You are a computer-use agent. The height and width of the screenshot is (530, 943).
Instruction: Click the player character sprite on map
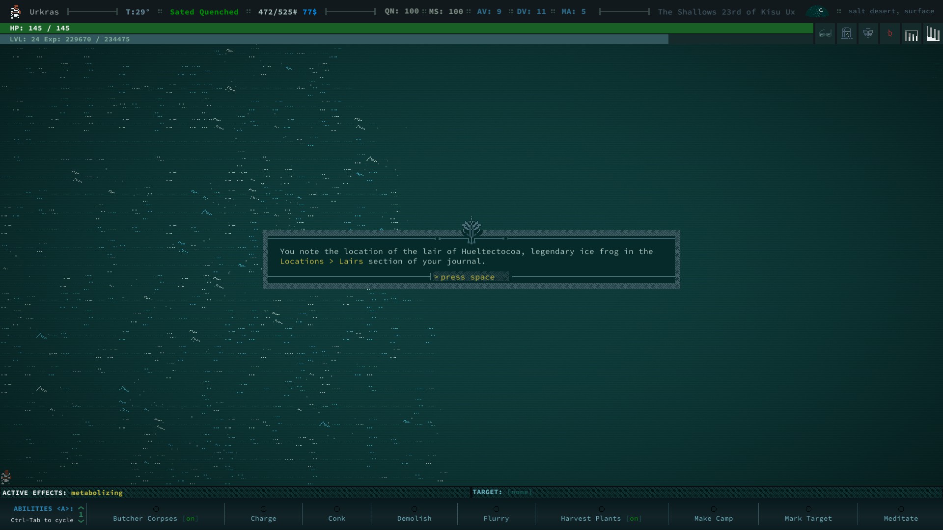6,477
